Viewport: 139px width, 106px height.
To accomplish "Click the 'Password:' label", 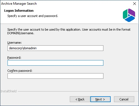I will click(x=14, y=58).
